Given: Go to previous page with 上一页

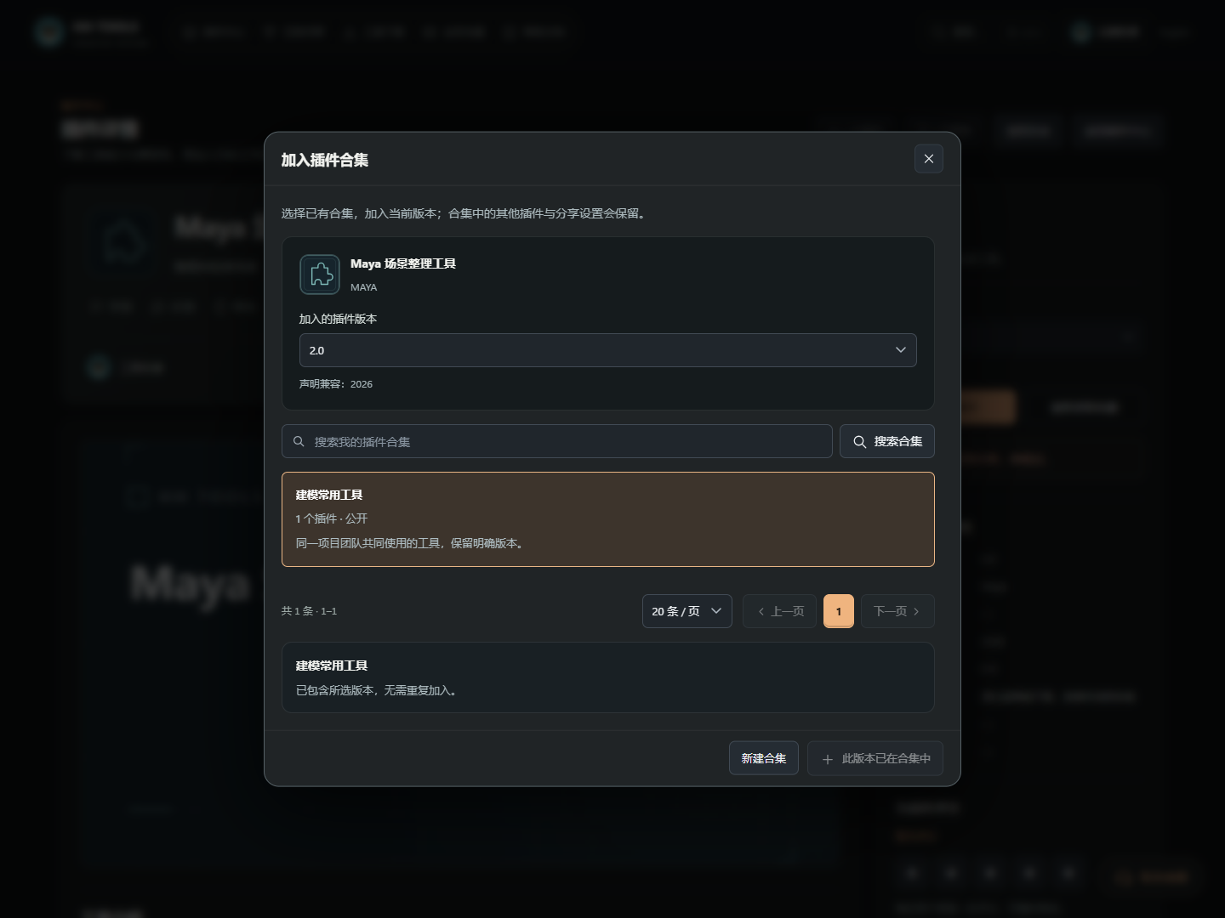Looking at the screenshot, I should (x=779, y=611).
